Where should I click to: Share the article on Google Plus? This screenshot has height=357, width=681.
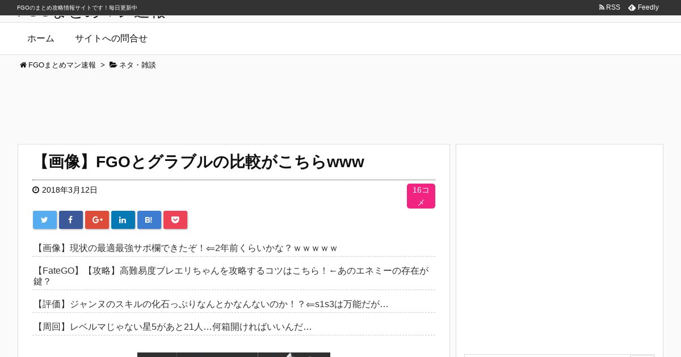pos(97,220)
